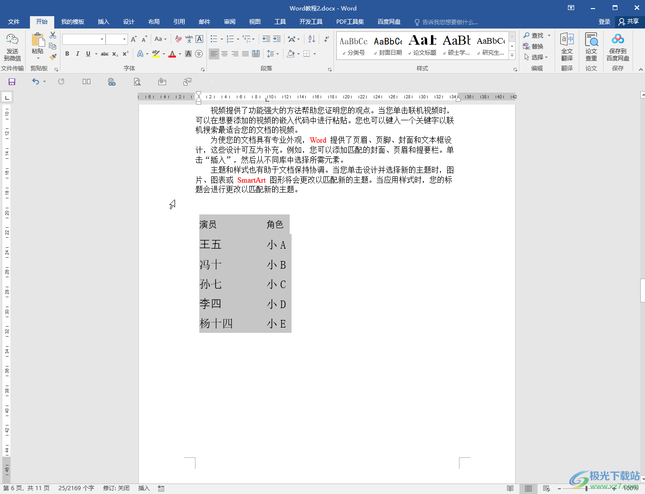Expand the styles gallery More arrow
645x494 pixels.
pos(512,56)
